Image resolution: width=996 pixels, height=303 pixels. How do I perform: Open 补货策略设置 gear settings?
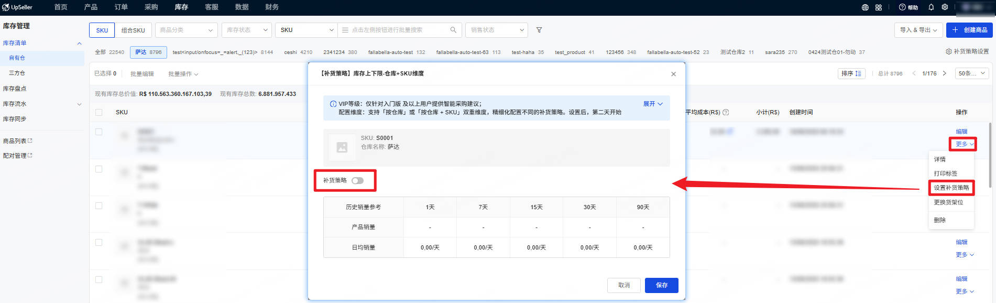click(x=967, y=51)
